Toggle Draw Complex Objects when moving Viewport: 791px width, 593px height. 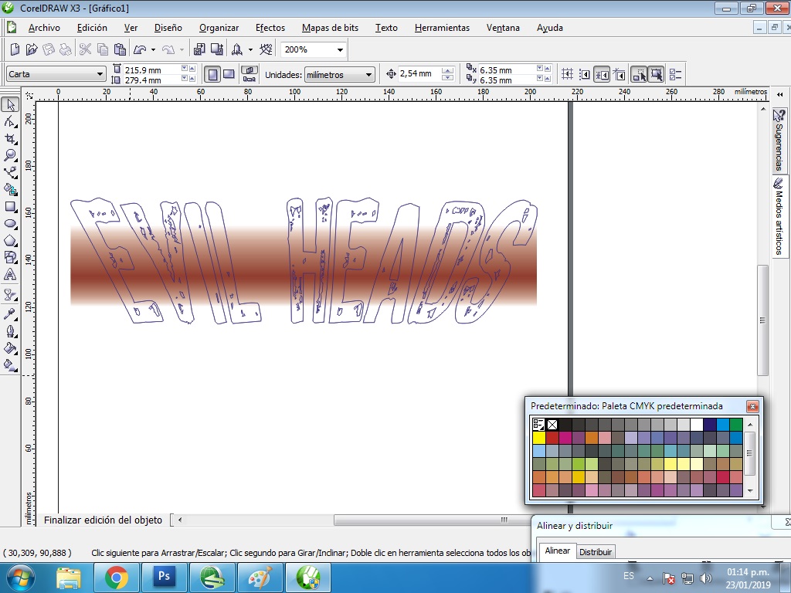pyautogui.click(x=639, y=75)
